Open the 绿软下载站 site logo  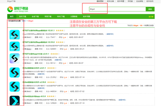(18, 9)
